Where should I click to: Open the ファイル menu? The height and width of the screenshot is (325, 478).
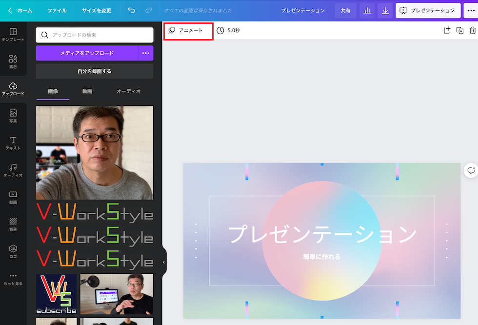pos(58,10)
